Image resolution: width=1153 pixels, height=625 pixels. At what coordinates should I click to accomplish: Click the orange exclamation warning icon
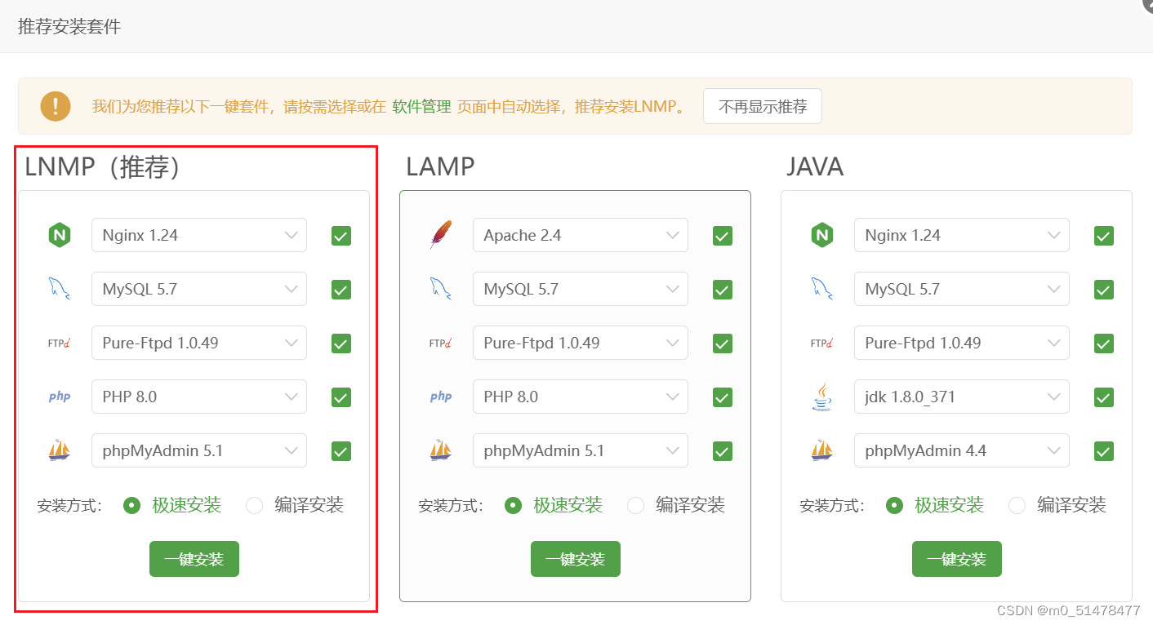click(x=56, y=106)
